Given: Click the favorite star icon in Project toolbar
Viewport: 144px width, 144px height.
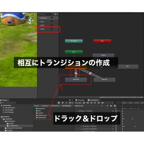Looking at the screenshot, I should [x=66, y=103].
